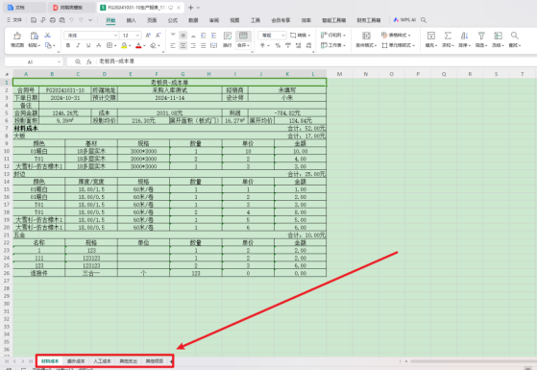Click the Print icon in quick access bar
This screenshot has height=371, width=538.
[x=53, y=20]
